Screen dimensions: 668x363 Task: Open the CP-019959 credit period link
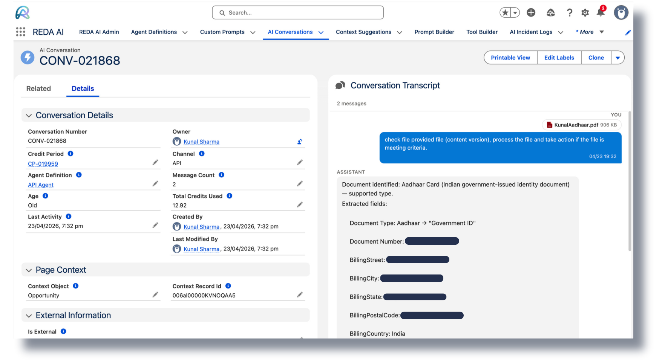[x=43, y=164]
